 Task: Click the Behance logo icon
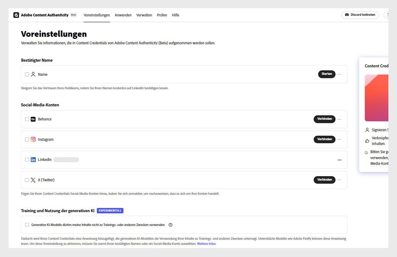(x=33, y=119)
